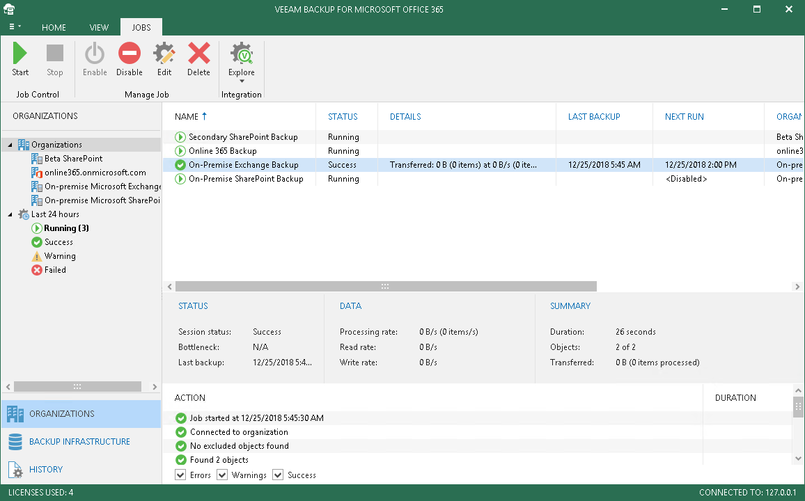Toggle the Errors filter checkbox
Viewport: 805px width, 501px height.
point(180,475)
